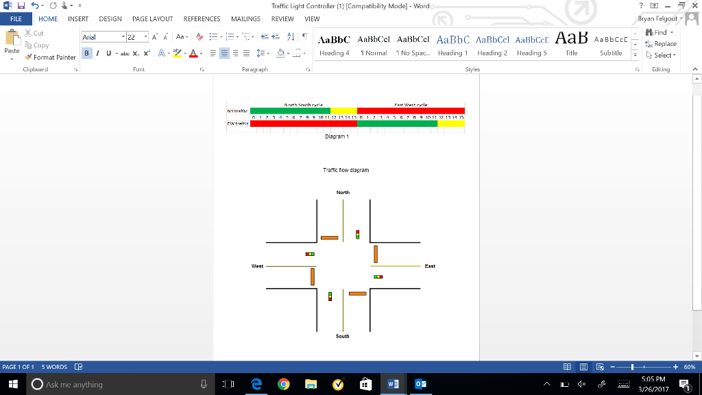
Task: Switch to Web Layout view
Action: [x=600, y=367]
